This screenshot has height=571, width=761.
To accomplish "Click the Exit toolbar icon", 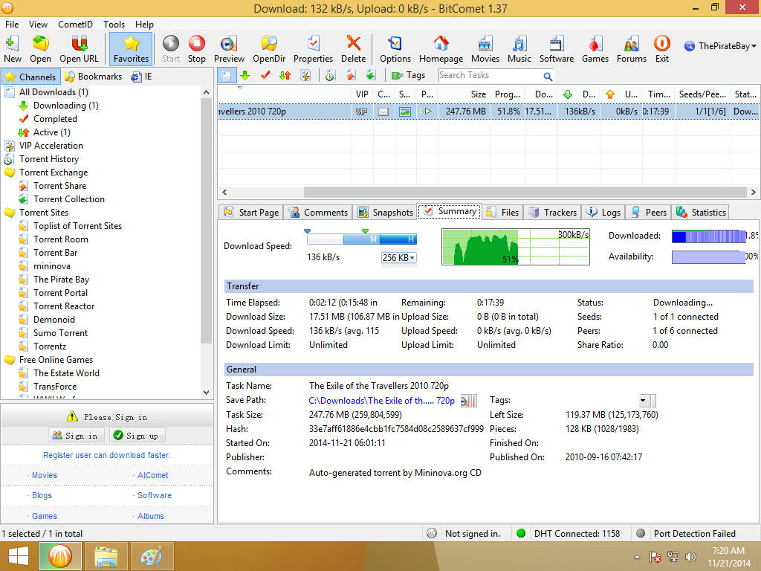I will click(662, 49).
